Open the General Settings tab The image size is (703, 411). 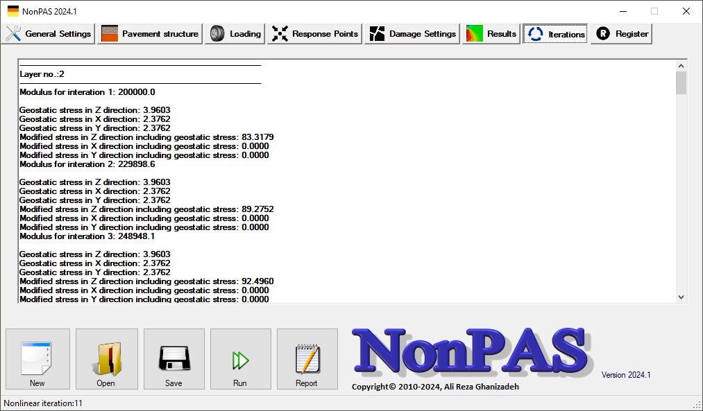pos(49,34)
